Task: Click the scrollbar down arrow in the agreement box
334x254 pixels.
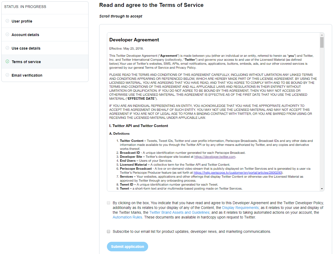Action: point(322,189)
